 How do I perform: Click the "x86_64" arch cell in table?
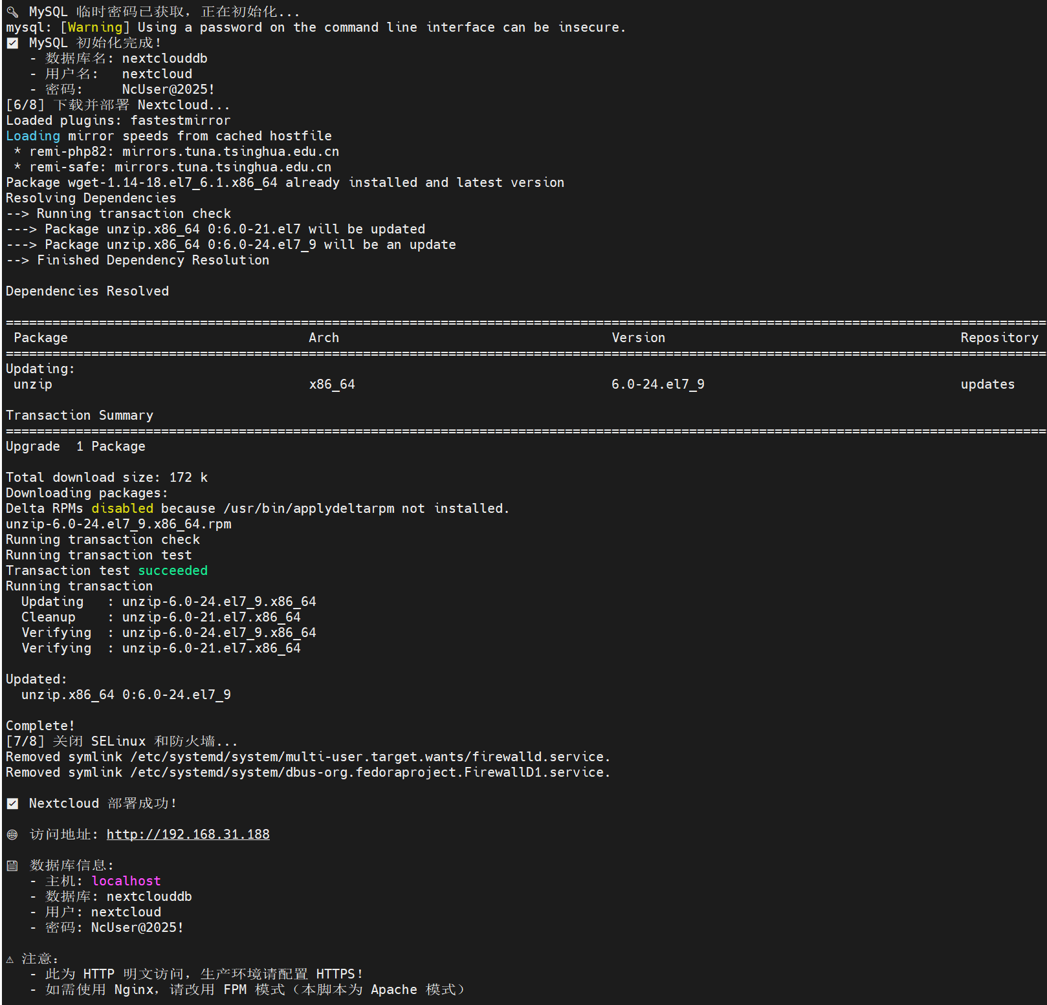click(x=332, y=384)
